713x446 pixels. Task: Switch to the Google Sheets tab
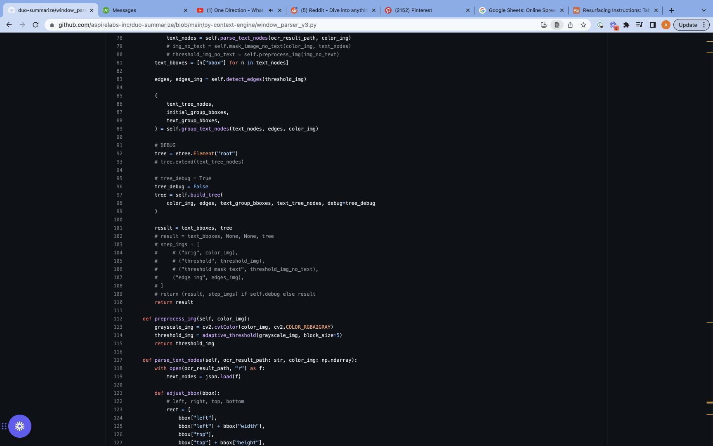[x=522, y=10]
